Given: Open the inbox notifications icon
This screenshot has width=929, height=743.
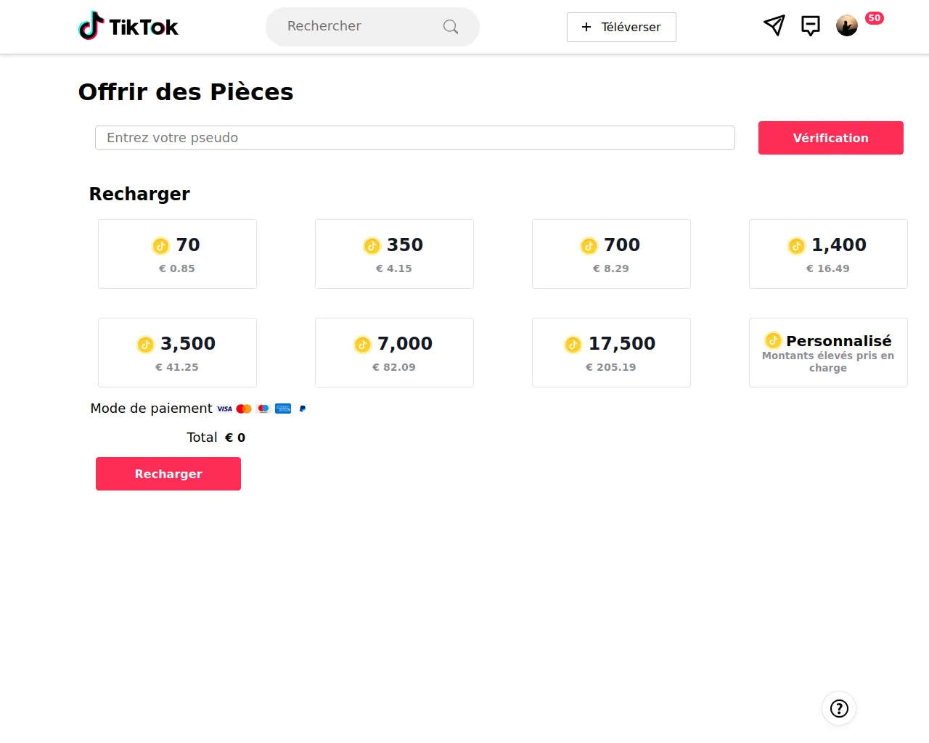Looking at the screenshot, I should click(x=810, y=25).
